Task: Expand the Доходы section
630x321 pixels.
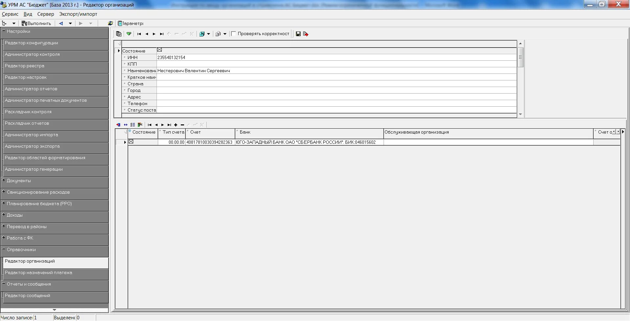Action: [x=4, y=215]
